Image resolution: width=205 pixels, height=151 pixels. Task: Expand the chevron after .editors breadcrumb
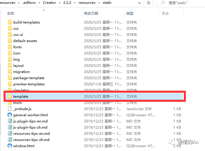click(39, 3)
